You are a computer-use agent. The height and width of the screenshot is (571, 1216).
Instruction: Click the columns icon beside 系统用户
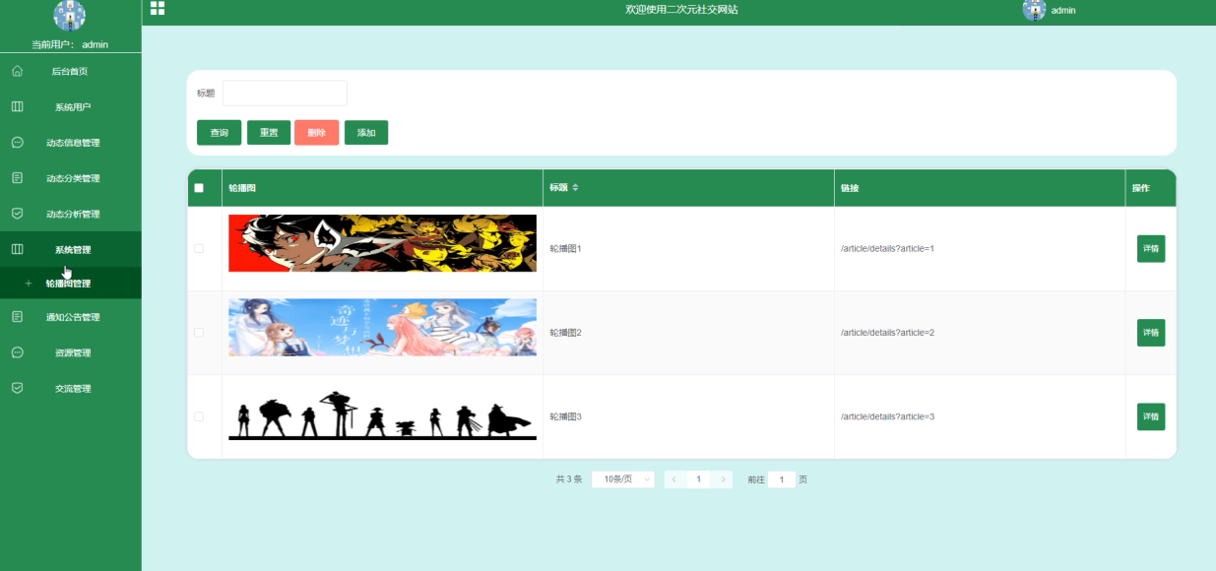(17, 106)
